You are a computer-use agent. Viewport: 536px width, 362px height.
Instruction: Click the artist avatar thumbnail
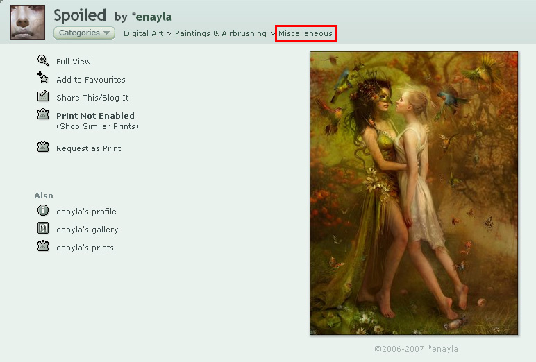click(28, 22)
